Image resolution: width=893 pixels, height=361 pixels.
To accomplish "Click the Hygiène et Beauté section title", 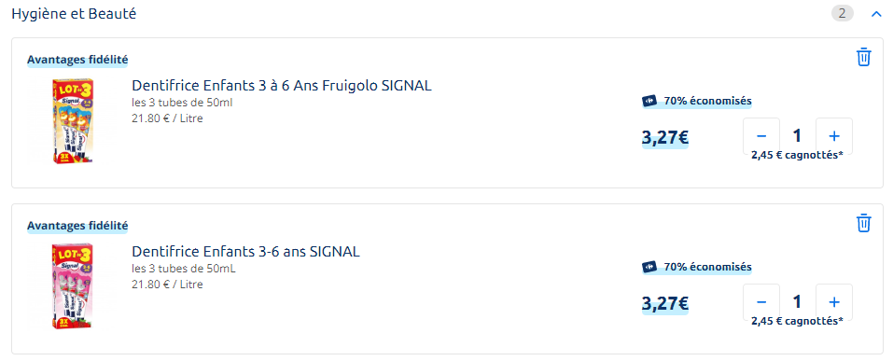I will 74,14.
